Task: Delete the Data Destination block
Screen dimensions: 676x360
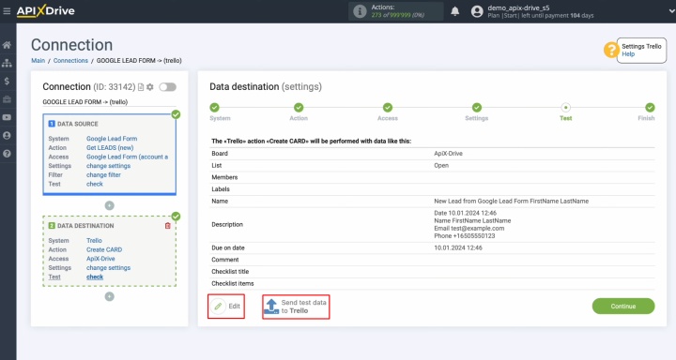Action: (168, 226)
